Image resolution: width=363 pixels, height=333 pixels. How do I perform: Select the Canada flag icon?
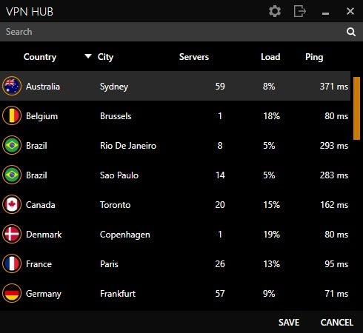pos(12,204)
